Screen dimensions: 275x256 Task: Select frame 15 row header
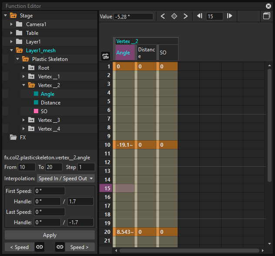[106, 188]
